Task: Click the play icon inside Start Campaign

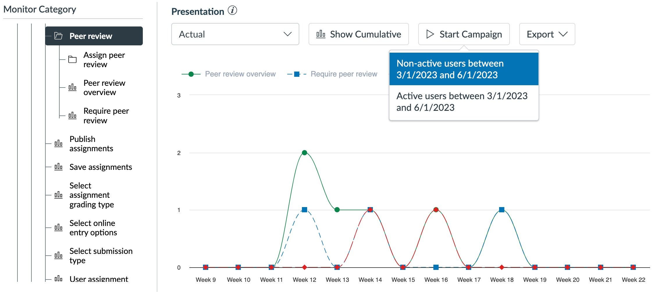Action: [430, 34]
